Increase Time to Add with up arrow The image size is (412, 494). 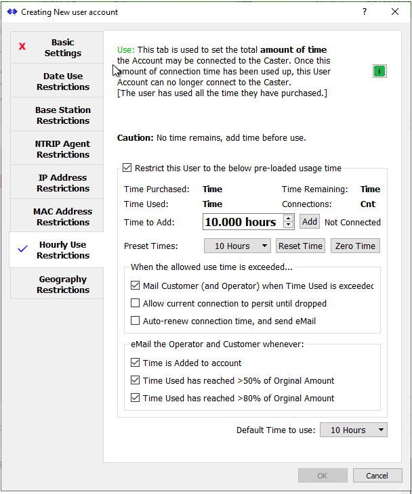pos(289,218)
